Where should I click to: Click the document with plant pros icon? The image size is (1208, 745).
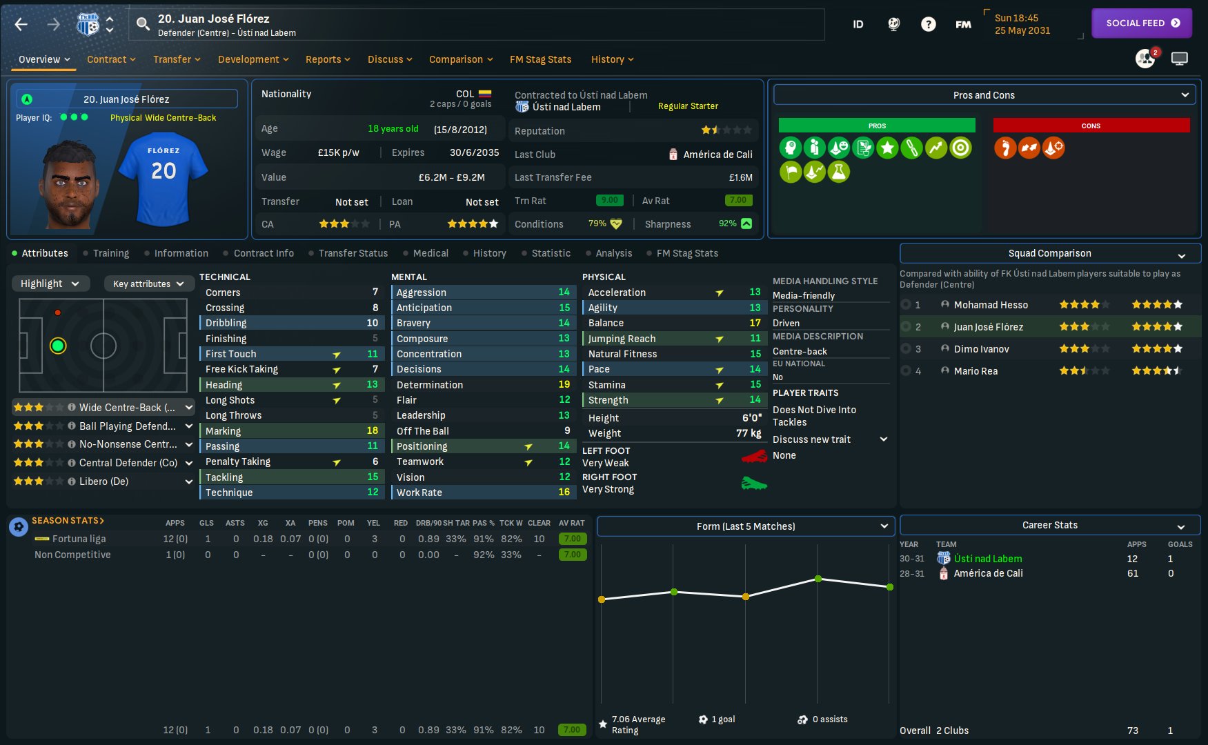[863, 148]
